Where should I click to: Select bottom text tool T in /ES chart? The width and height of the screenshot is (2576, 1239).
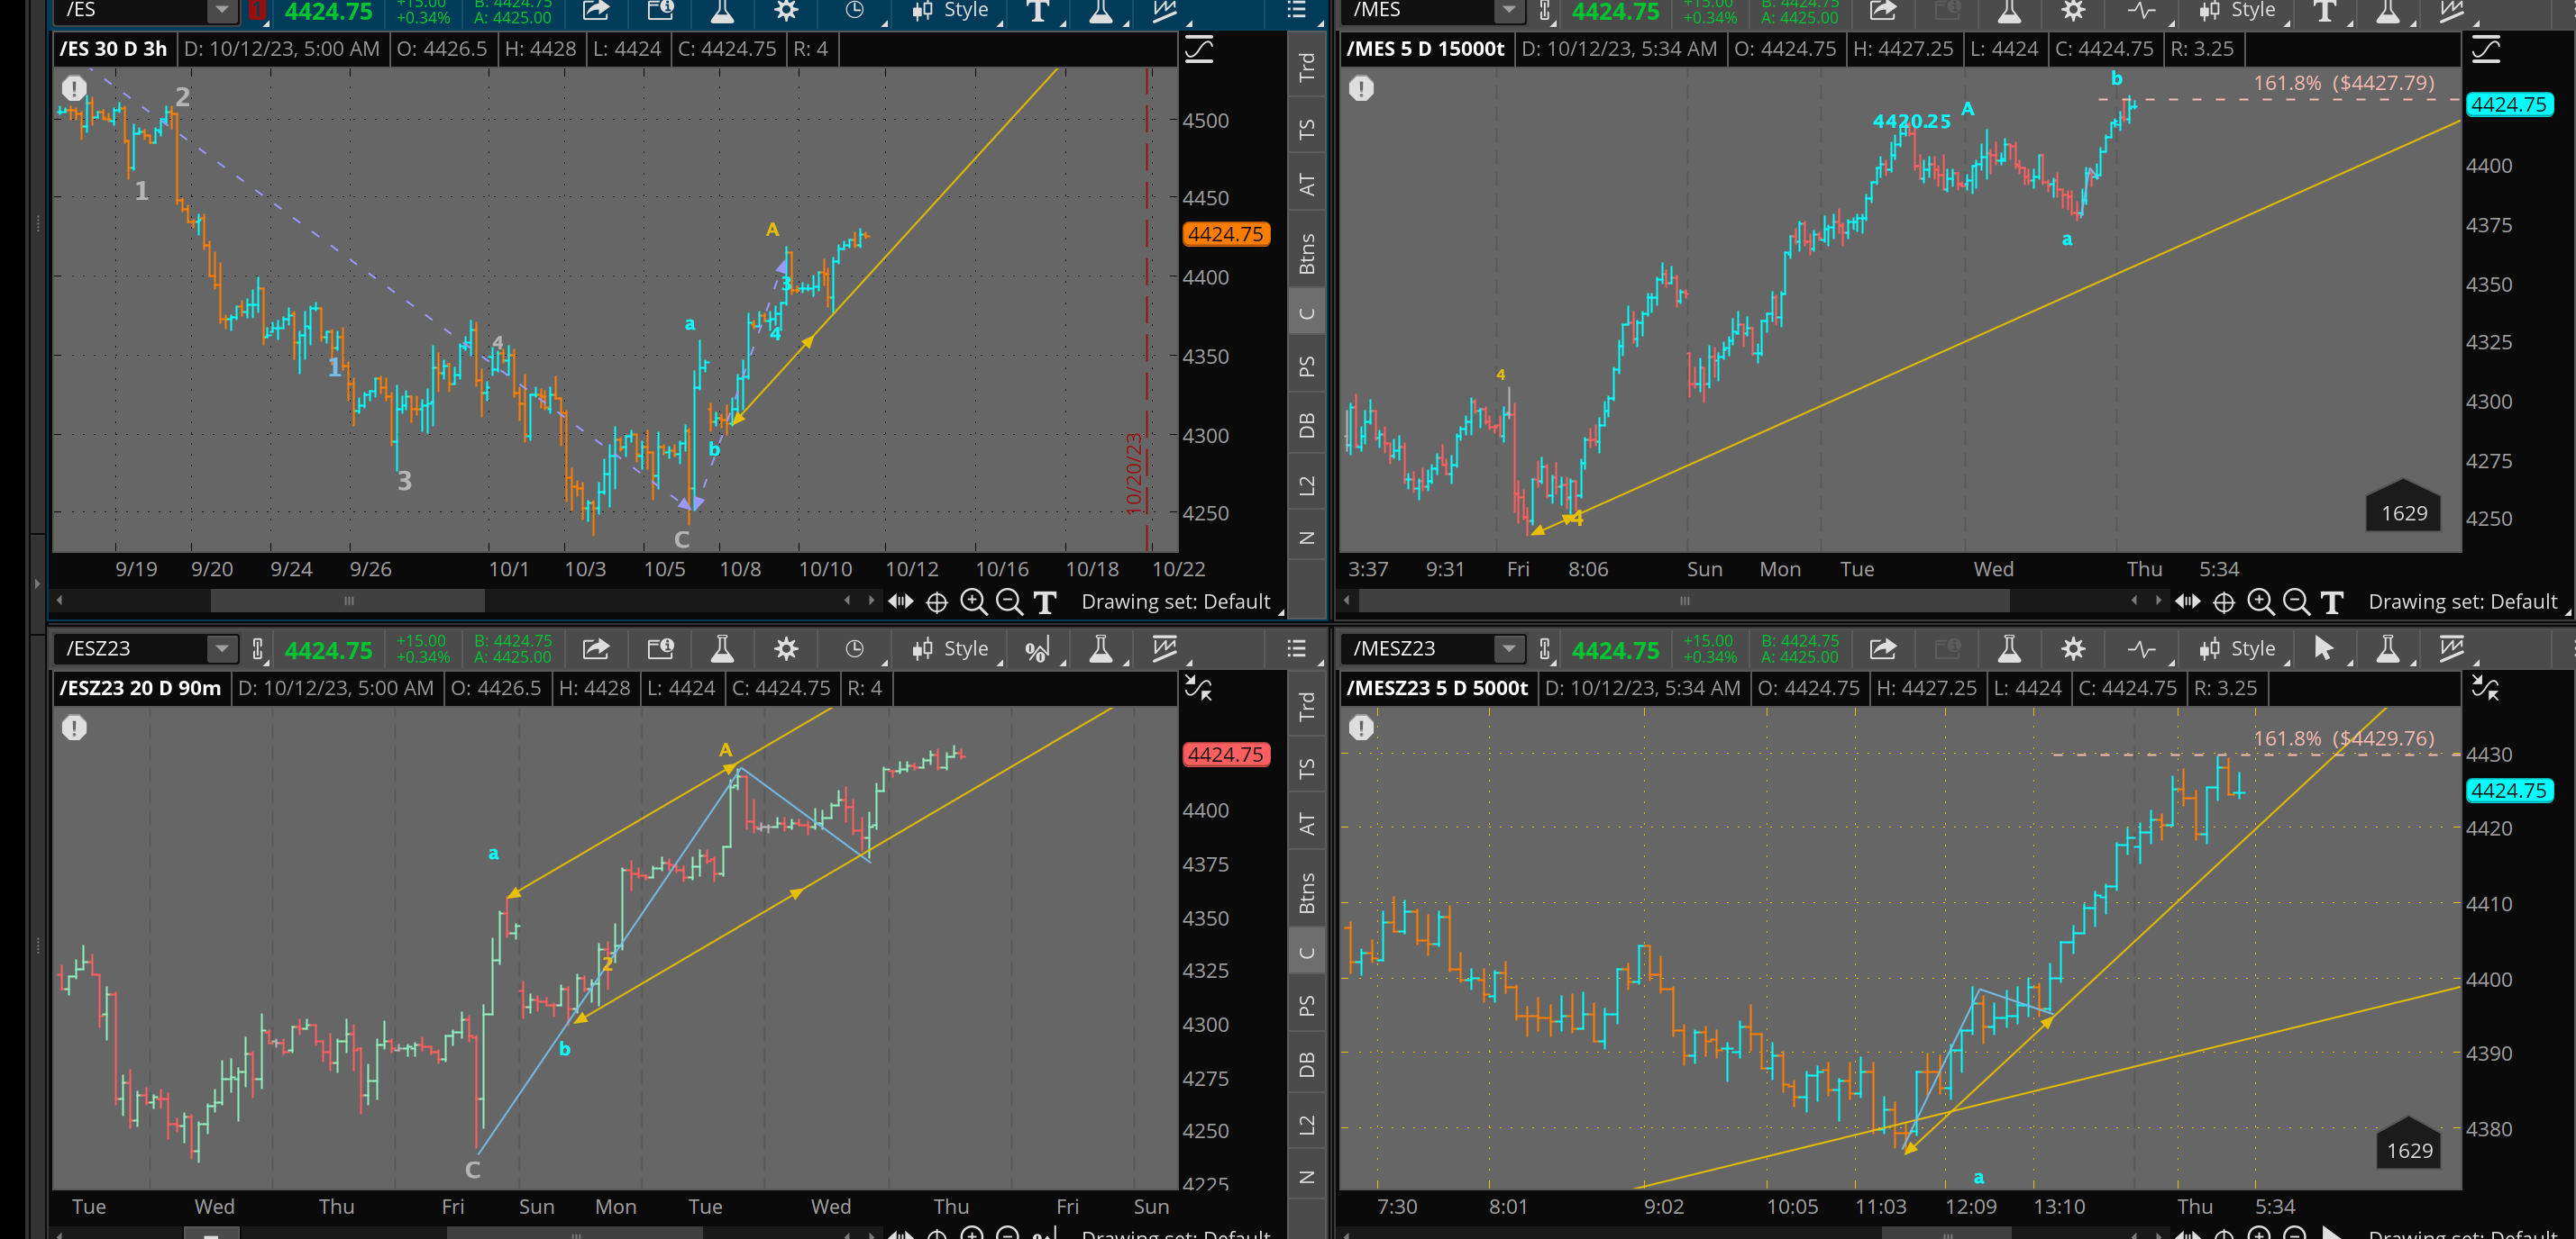pos(1045,602)
